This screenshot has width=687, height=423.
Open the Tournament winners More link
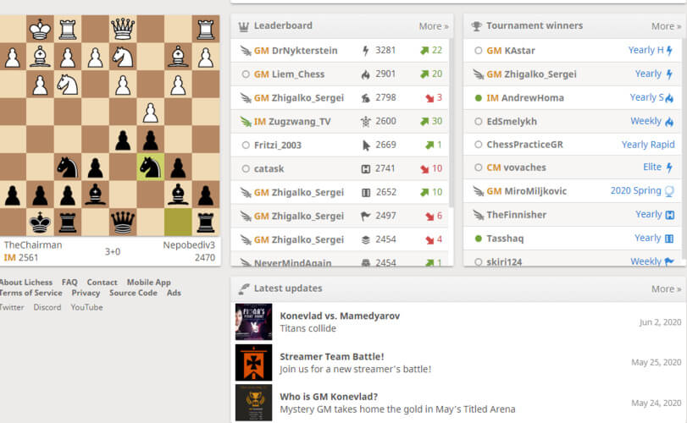click(666, 26)
